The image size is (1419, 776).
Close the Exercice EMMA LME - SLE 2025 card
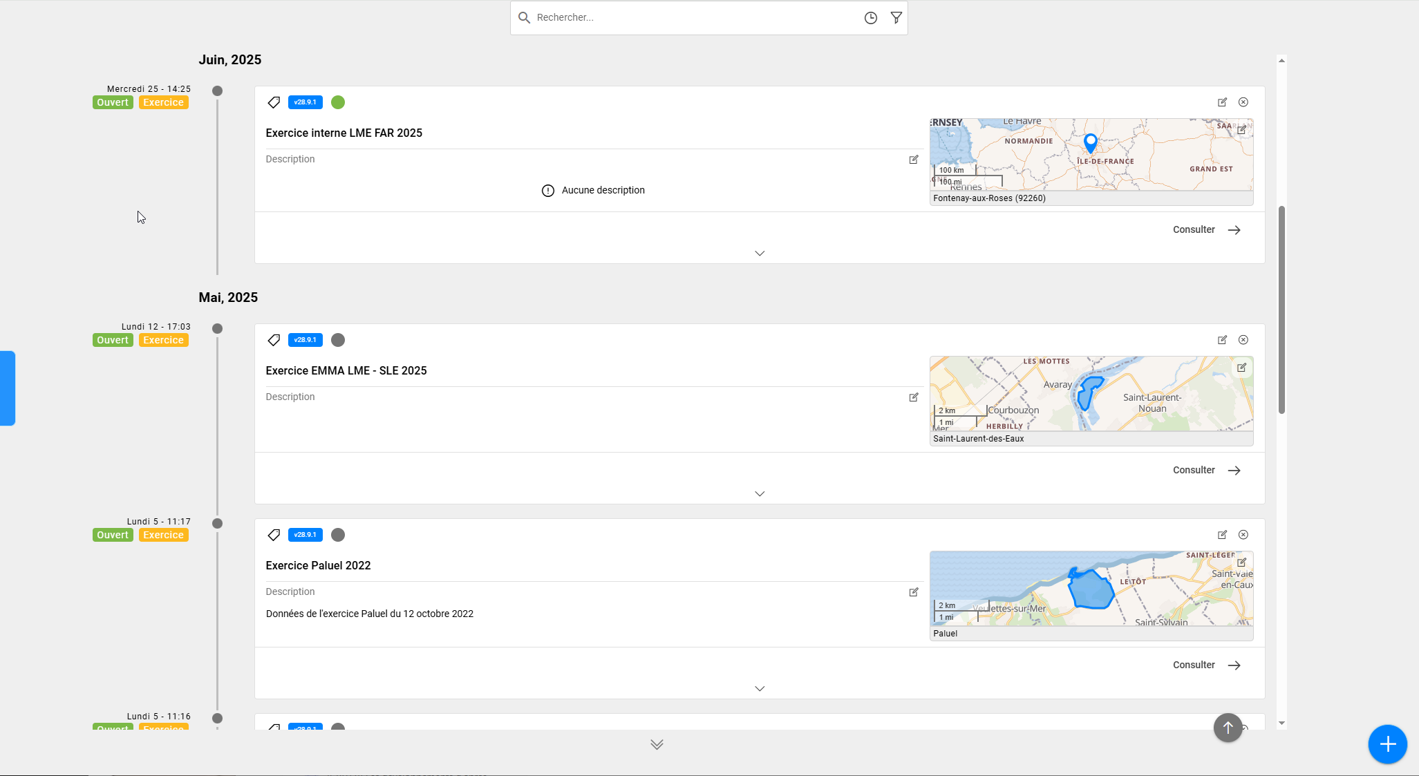pos(1243,340)
